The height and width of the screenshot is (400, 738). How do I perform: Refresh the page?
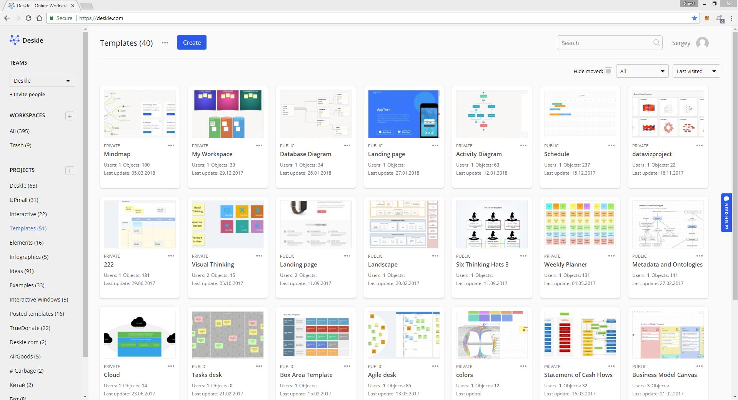pos(28,18)
